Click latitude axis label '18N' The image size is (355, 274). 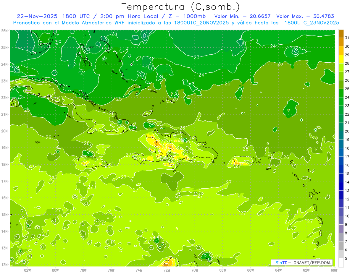click(x=4, y=164)
